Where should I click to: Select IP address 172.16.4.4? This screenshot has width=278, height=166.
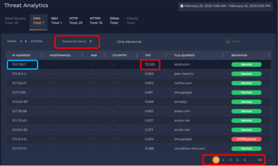pyautogui.click(x=19, y=74)
